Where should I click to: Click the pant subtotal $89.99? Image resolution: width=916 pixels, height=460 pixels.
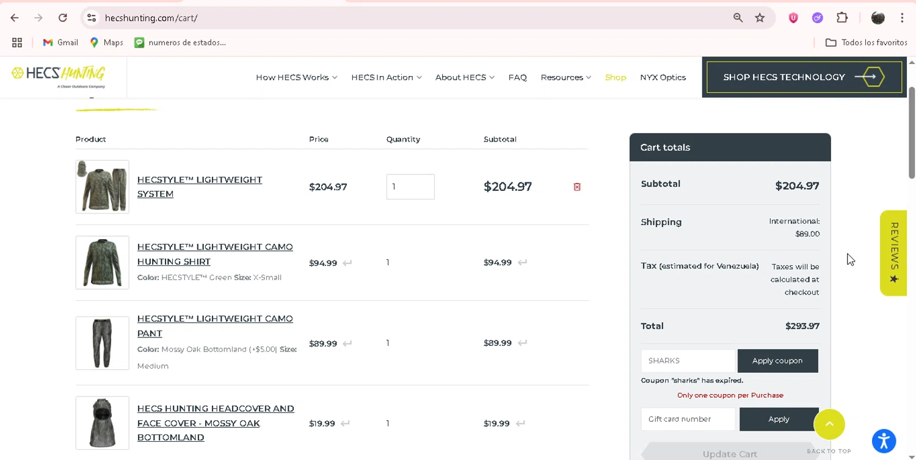498,343
